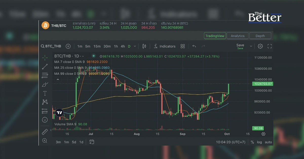Set the 4h timeframe
The width and height of the screenshot is (304, 159).
point(123,46)
